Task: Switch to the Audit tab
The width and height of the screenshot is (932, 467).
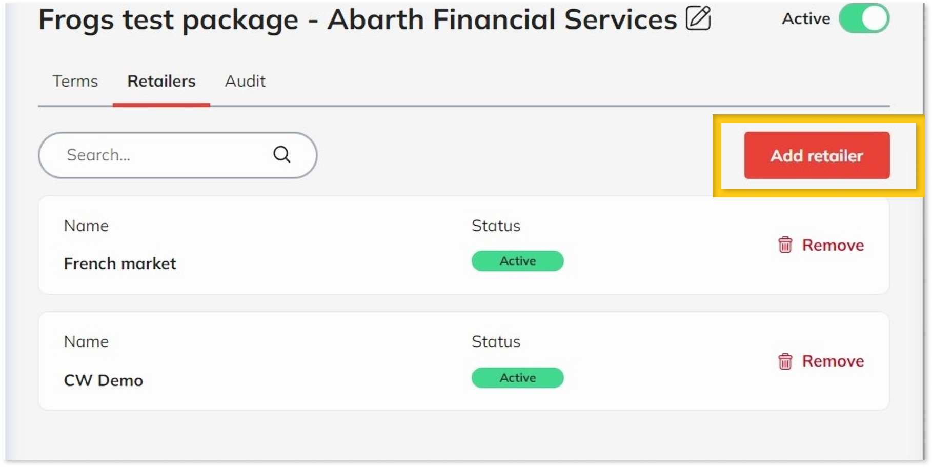Action: (245, 81)
